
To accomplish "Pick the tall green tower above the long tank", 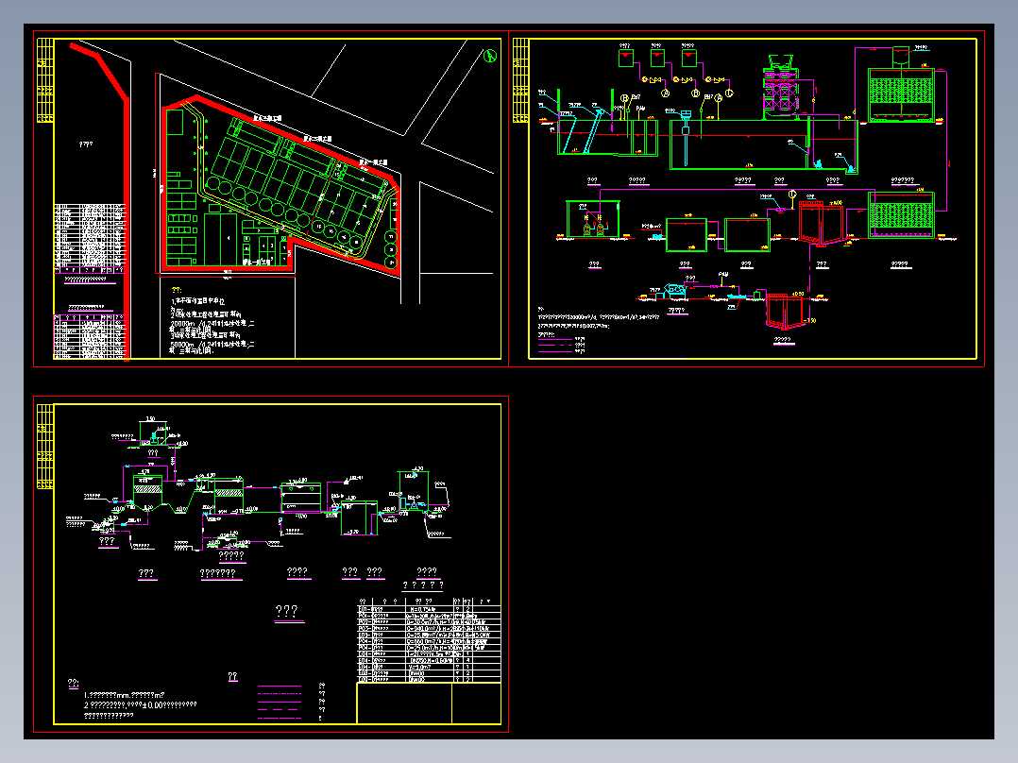I will [780, 88].
